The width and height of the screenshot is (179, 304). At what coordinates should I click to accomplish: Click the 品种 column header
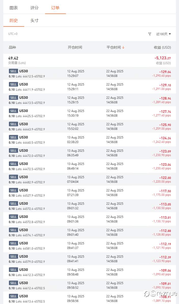click(x=12, y=47)
